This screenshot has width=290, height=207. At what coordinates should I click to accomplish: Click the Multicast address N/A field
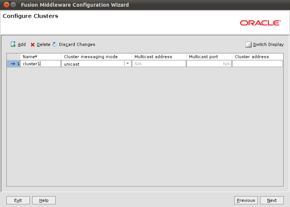159,64
